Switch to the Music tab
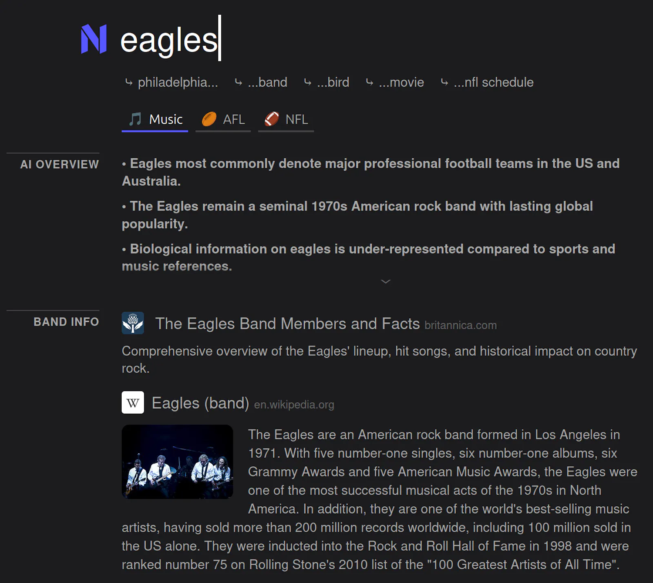The image size is (653, 583). [x=155, y=120]
